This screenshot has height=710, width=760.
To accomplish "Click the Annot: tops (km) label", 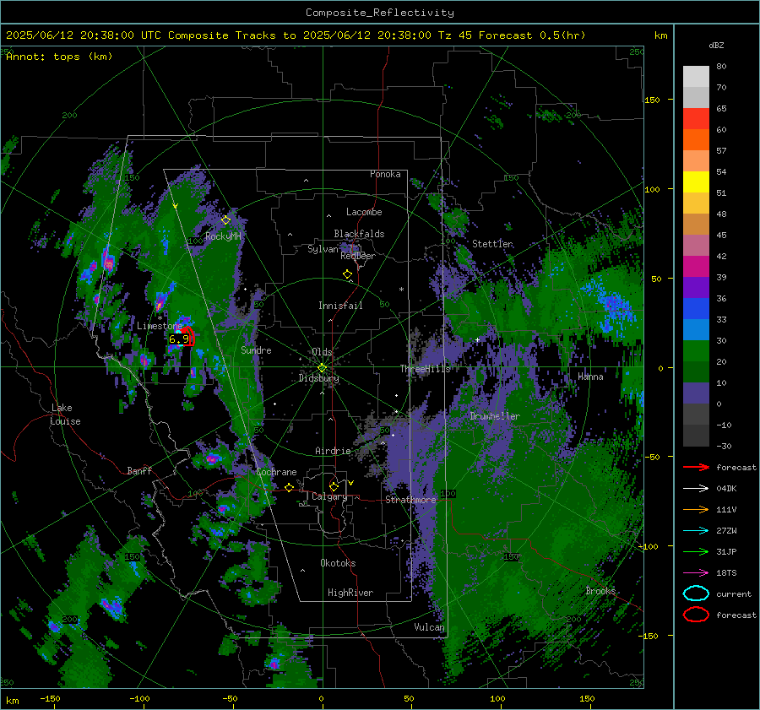I will click(x=59, y=57).
